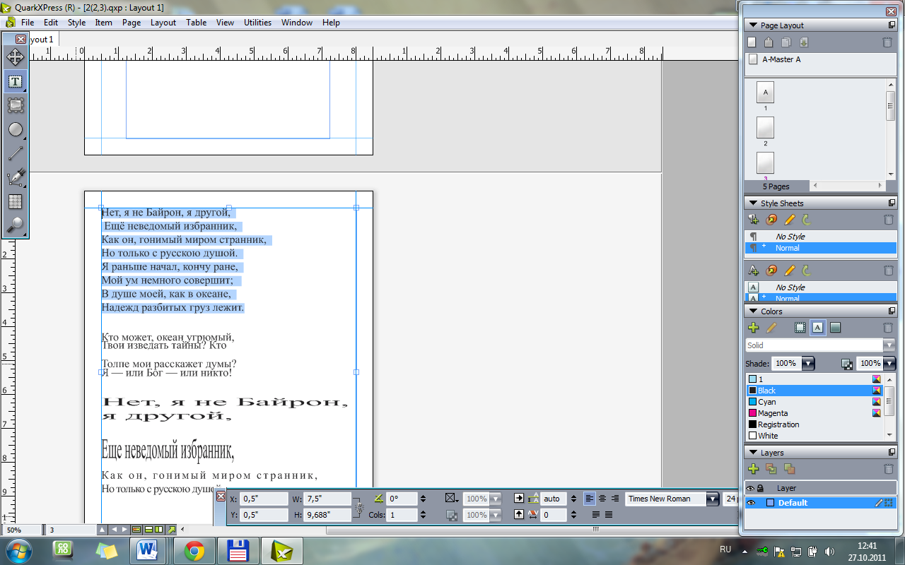Open Google Chrome from taskbar

(194, 551)
